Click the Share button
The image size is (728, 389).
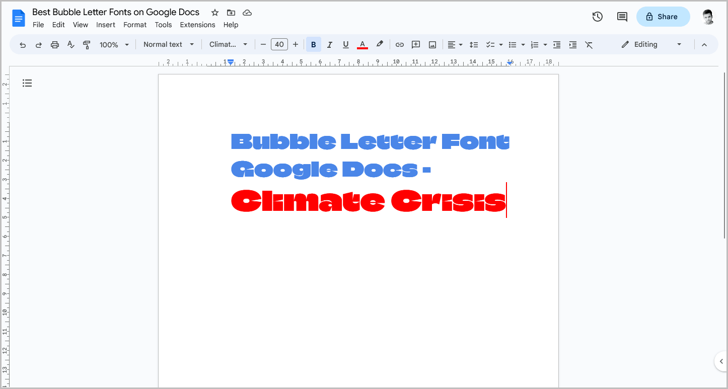click(663, 17)
